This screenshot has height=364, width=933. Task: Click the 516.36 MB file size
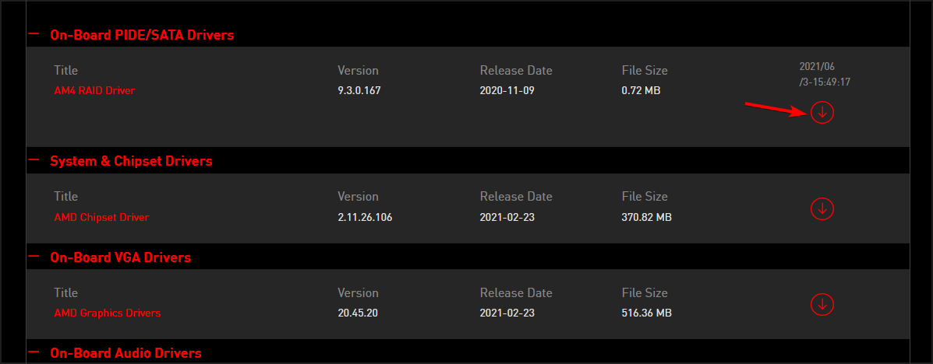[x=646, y=313]
